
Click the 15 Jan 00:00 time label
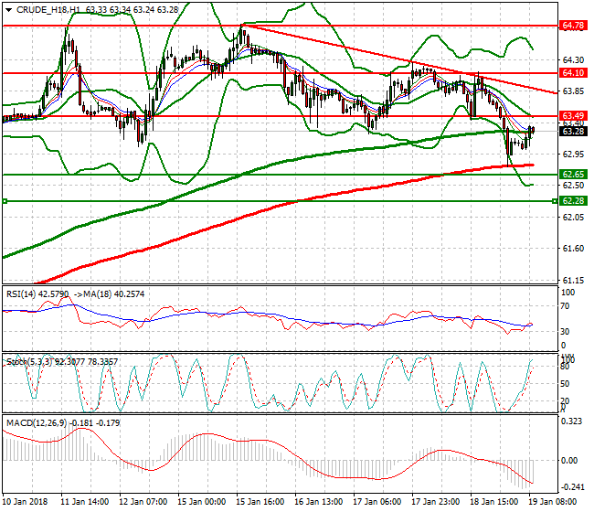click(202, 502)
